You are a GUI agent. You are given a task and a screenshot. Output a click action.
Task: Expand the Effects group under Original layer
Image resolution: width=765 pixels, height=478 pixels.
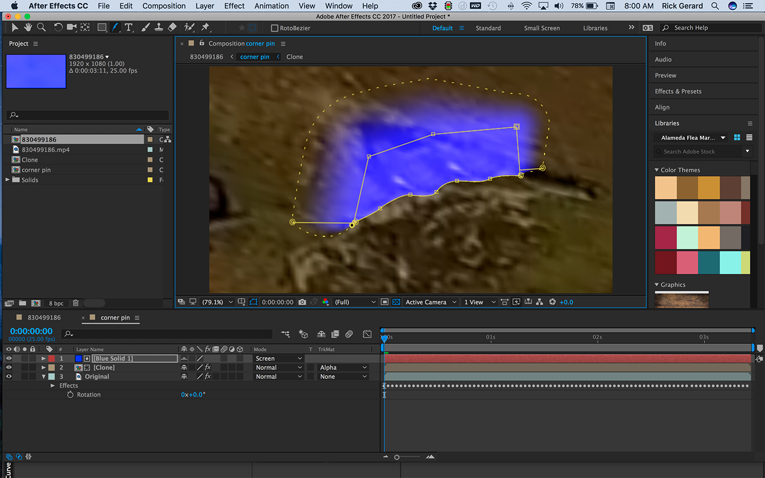tap(53, 386)
